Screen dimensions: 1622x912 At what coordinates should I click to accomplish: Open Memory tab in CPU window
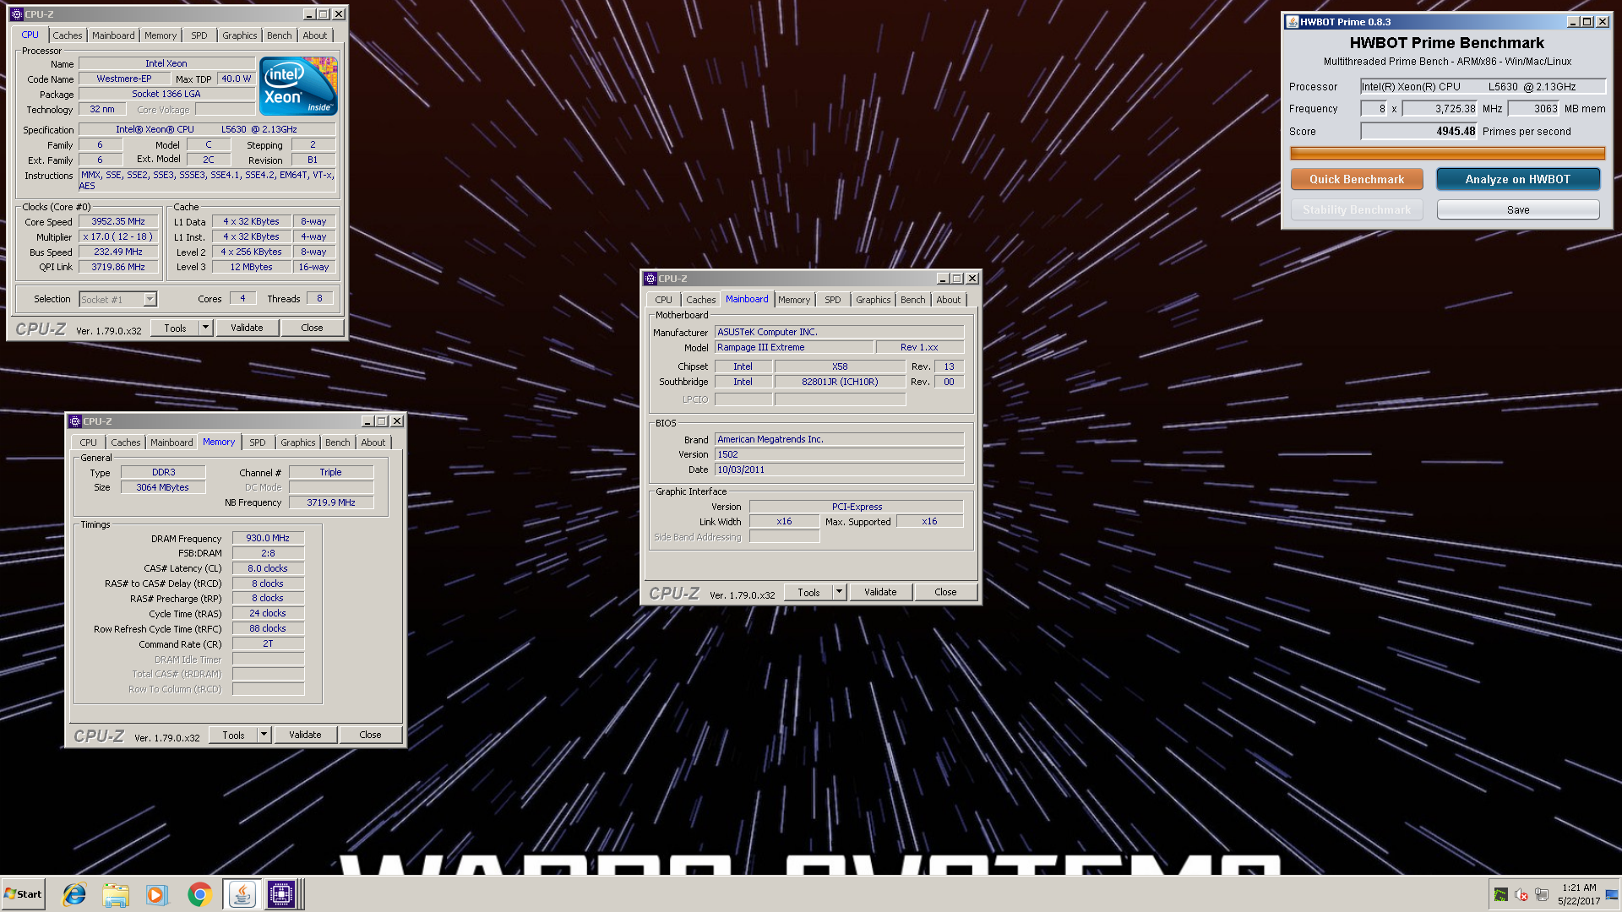point(161,35)
